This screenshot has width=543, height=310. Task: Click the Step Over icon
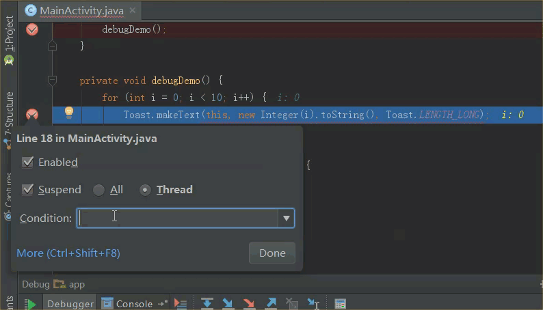207,303
